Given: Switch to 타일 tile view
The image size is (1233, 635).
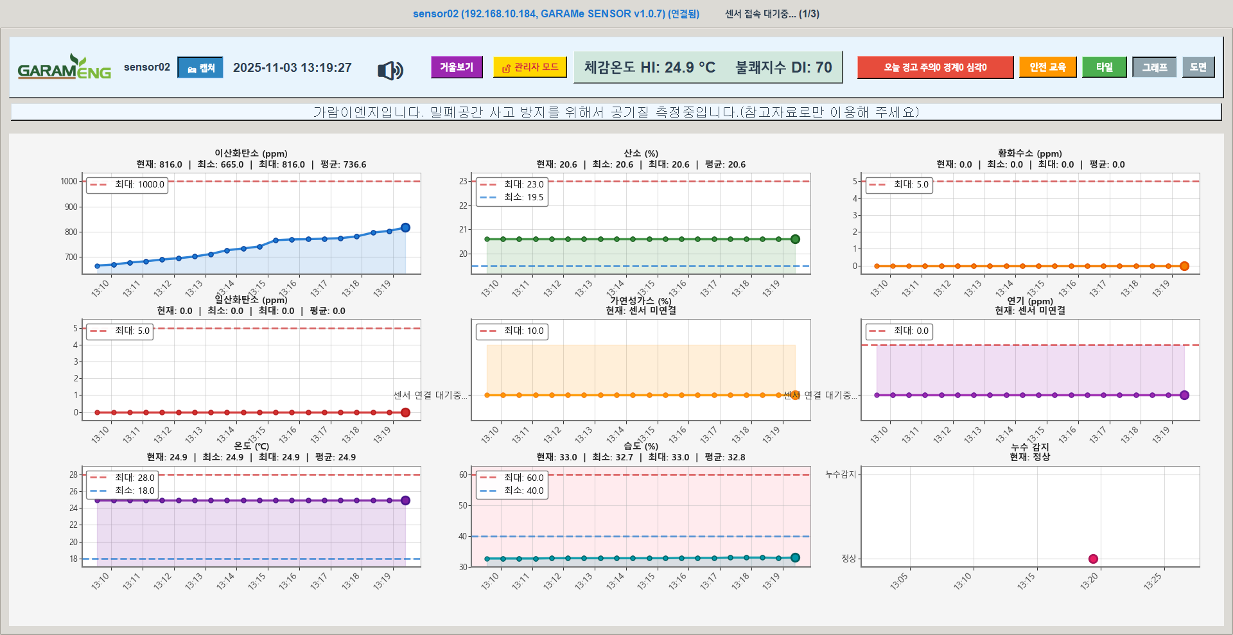Looking at the screenshot, I should [x=1105, y=67].
